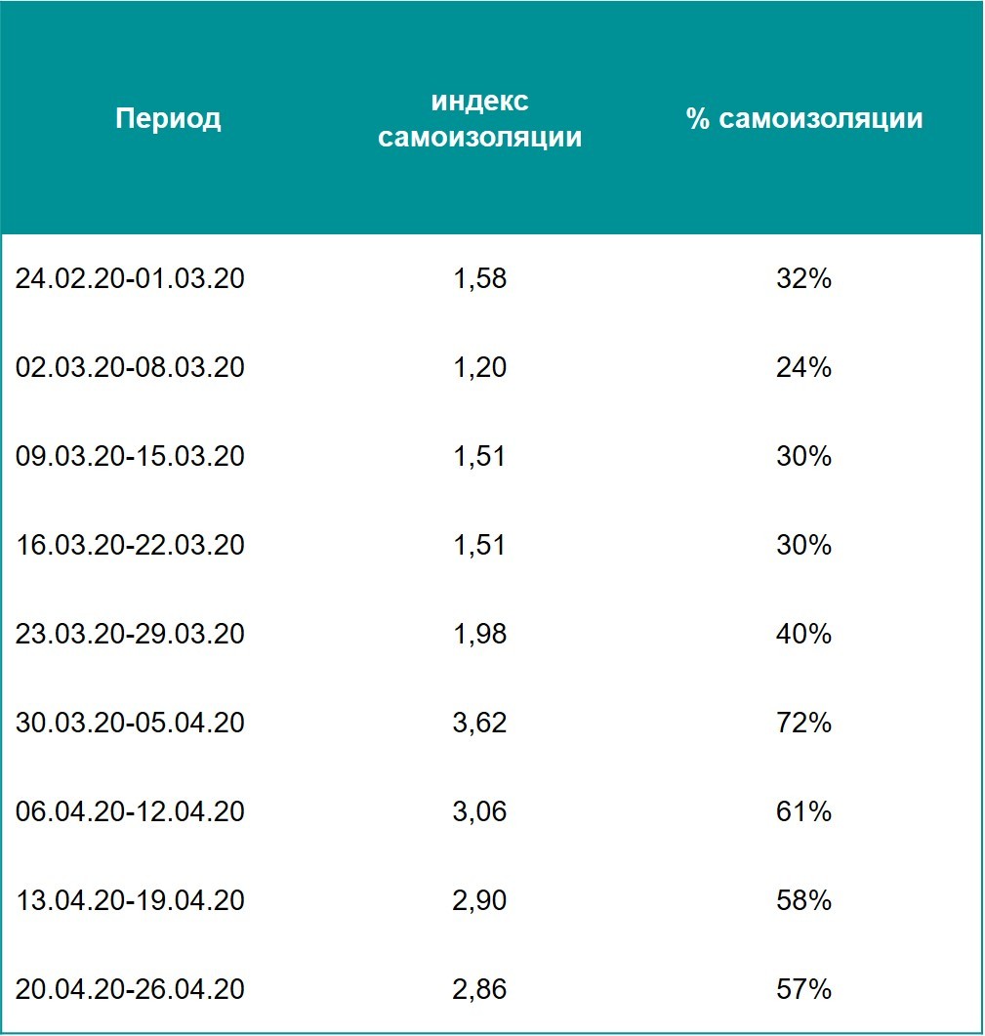The width and height of the screenshot is (985, 1036).
Task: Select the 'индекс самоизоляции' header cell
Action: [479, 119]
